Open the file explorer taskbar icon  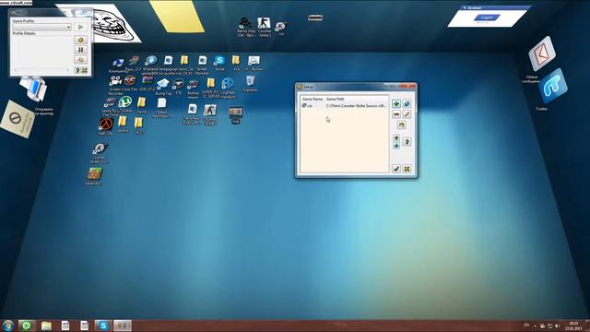pyautogui.click(x=46, y=326)
